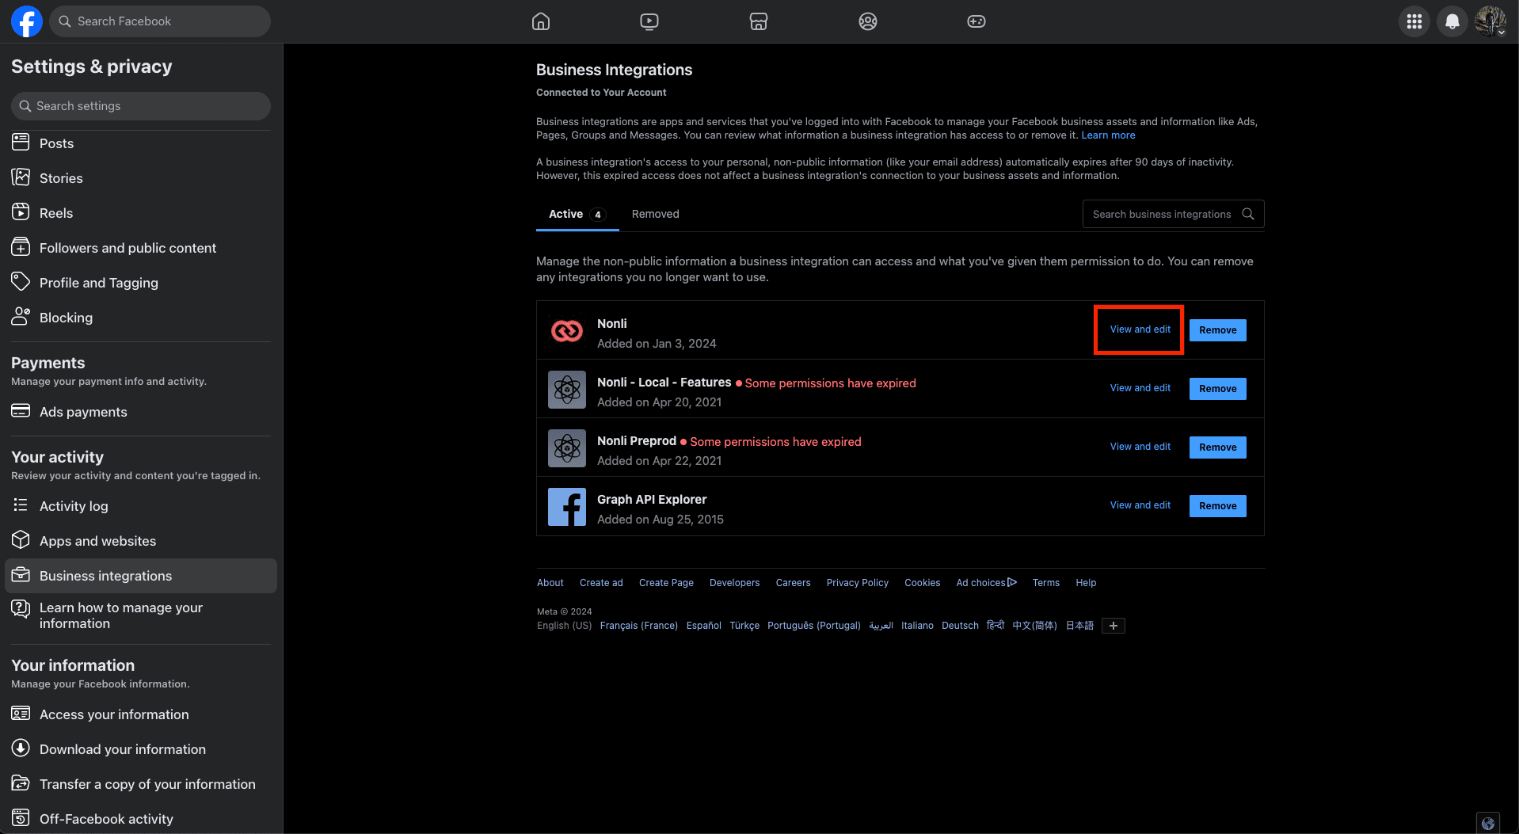1519x834 pixels.
Task: Click the Posts sidebar icon
Action: (x=21, y=143)
